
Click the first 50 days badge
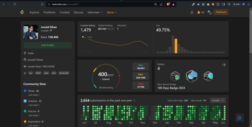click(175, 76)
